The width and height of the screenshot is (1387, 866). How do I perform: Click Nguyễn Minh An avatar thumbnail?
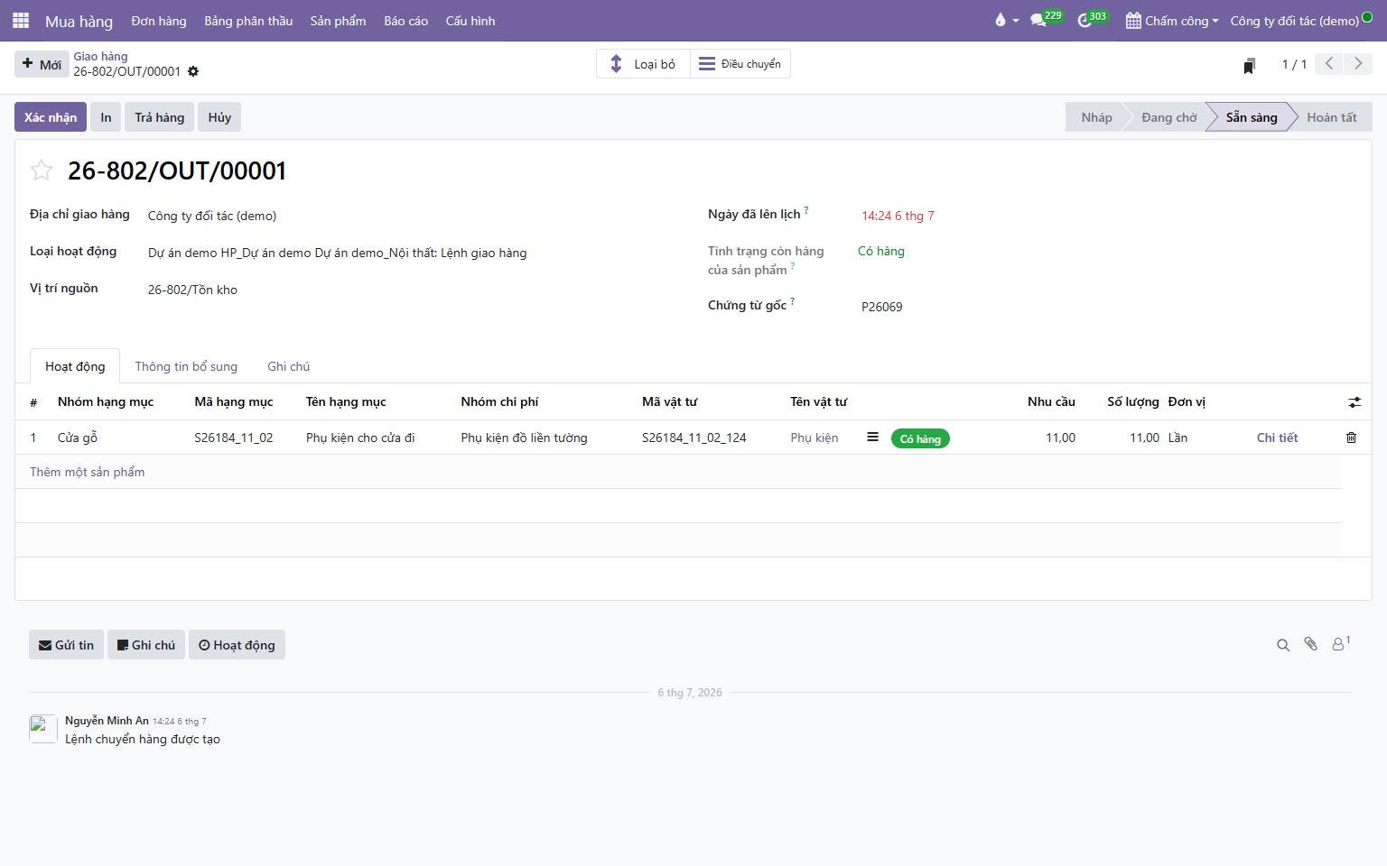pyautogui.click(x=43, y=729)
